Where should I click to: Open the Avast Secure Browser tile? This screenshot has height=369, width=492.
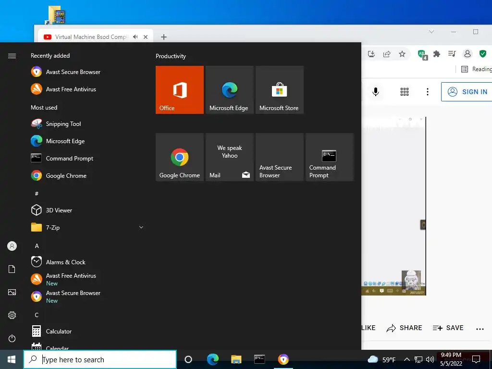click(279, 157)
